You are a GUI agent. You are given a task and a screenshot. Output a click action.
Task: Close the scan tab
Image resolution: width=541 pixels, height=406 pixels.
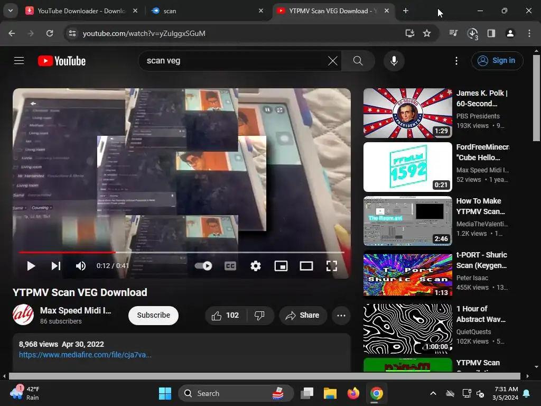261,11
